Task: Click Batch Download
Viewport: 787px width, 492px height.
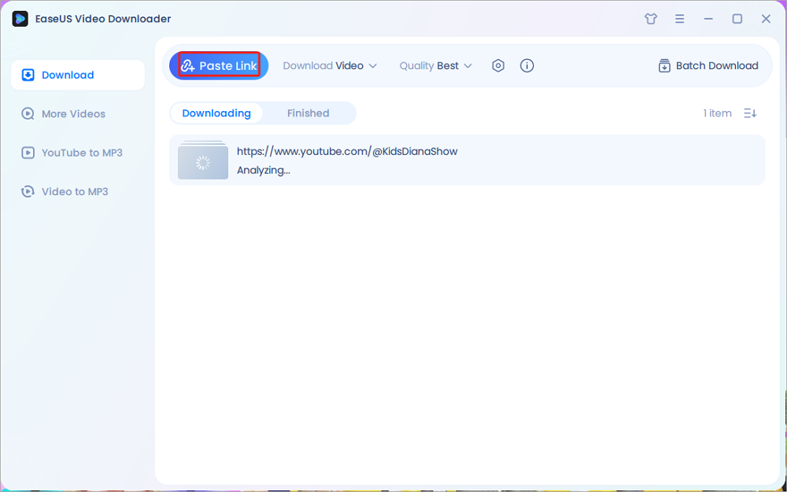Action: (x=708, y=66)
